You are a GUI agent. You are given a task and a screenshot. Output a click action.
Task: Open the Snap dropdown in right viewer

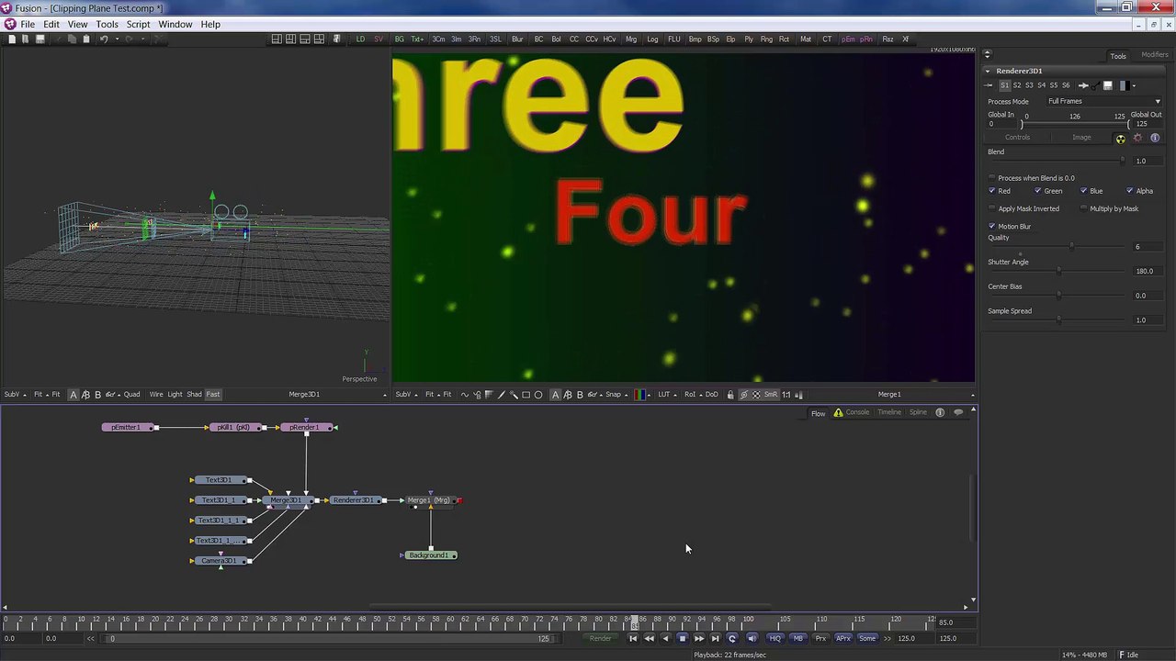pos(616,395)
